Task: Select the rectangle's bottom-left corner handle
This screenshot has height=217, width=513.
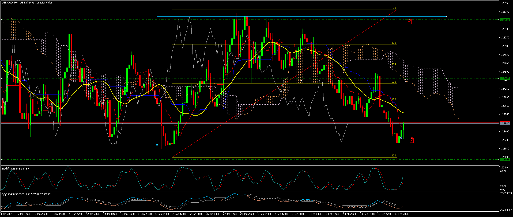Action: click(x=157, y=145)
